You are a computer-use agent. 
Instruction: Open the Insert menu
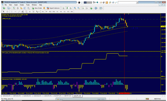[16, 5]
